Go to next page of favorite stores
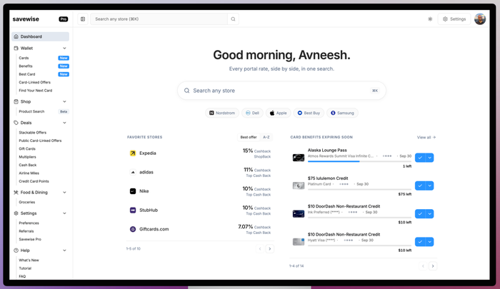Image resolution: width=500 pixels, height=289 pixels. click(x=270, y=248)
